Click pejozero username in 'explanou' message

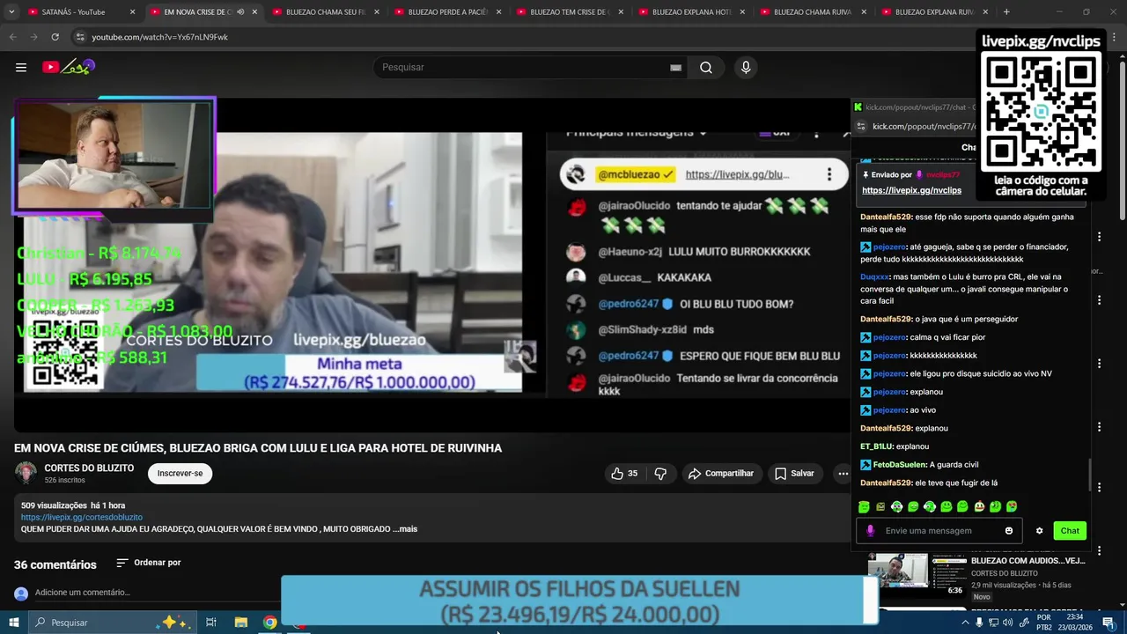tap(889, 392)
